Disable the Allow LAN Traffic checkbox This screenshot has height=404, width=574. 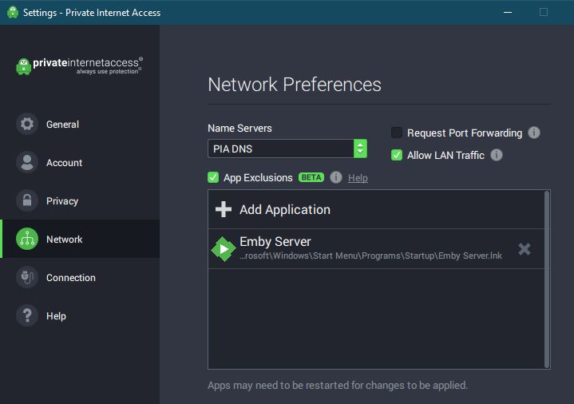(397, 155)
